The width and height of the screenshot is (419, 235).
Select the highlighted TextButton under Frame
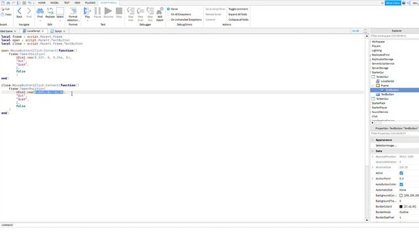(392, 90)
